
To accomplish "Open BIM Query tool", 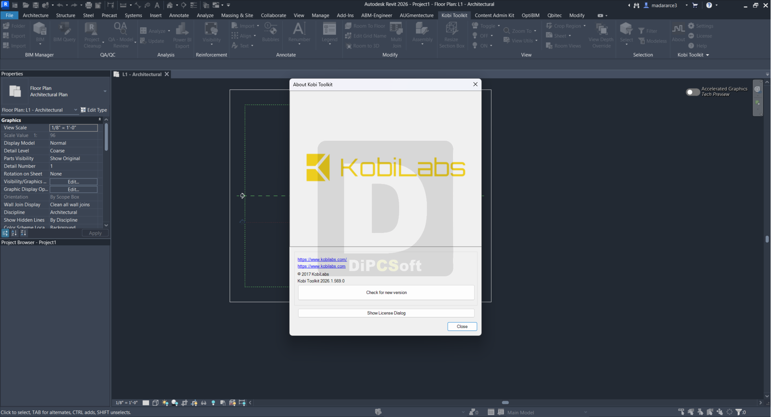I will [64, 32].
